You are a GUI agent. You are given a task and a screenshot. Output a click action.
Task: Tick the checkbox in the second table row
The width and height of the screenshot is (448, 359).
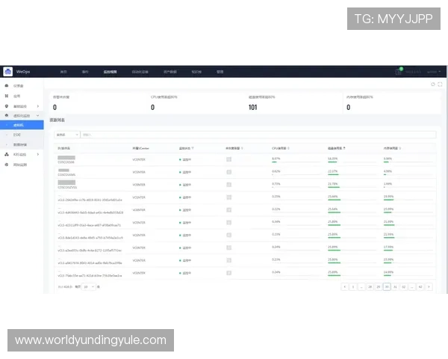tap(229, 172)
